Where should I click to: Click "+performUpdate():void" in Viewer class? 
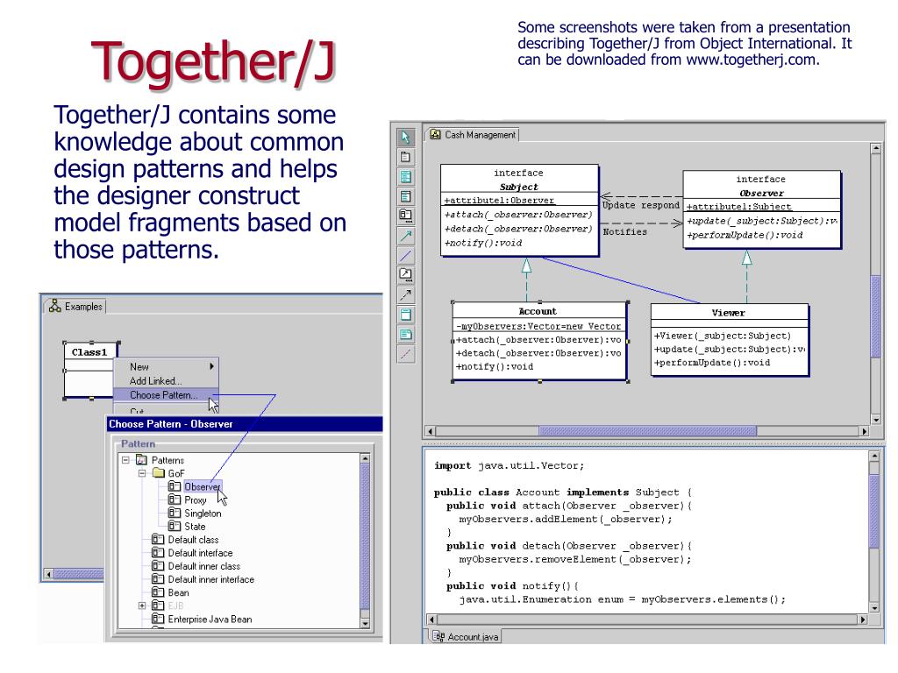click(x=712, y=363)
